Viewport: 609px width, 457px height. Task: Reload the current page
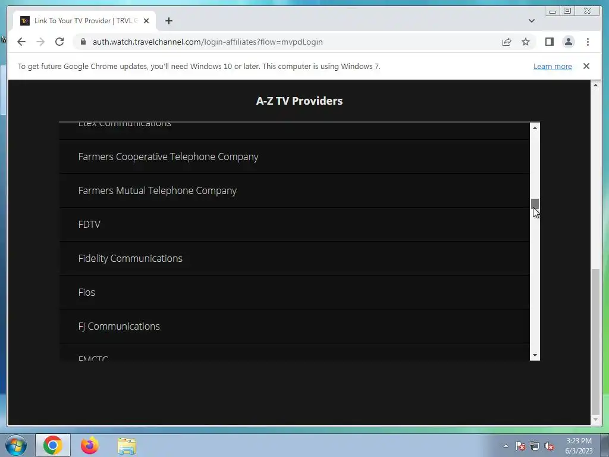pyautogui.click(x=59, y=42)
